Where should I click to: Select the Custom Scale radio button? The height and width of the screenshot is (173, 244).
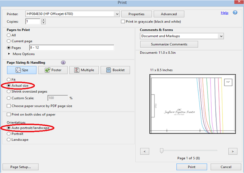tap(9, 98)
